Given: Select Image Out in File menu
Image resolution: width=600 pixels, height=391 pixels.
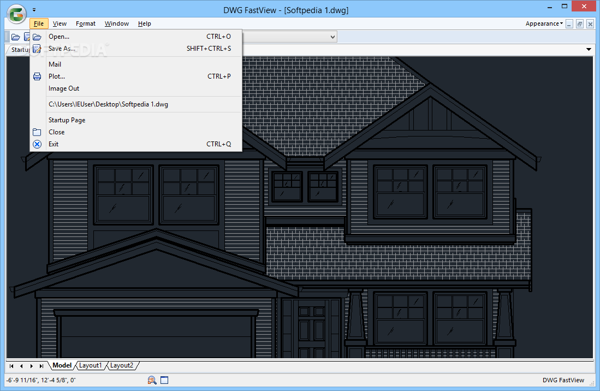Looking at the screenshot, I should click(x=136, y=88).
